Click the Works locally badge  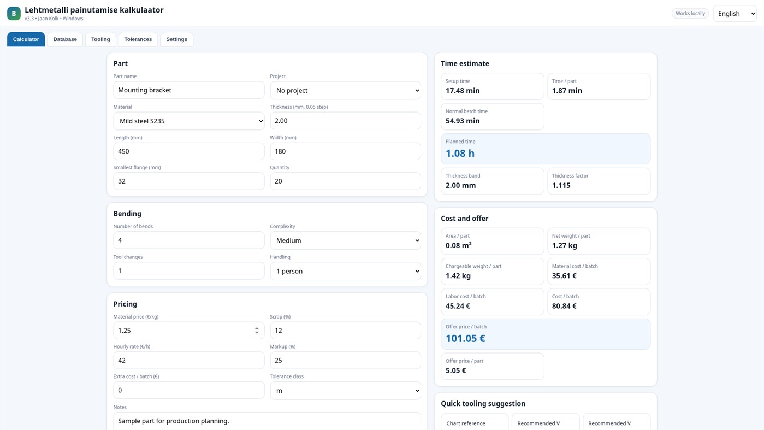point(690,13)
